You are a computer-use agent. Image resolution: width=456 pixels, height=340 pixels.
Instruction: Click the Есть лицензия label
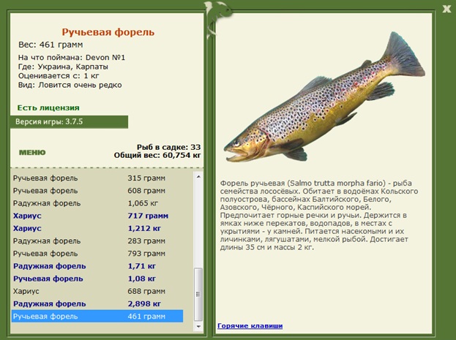(48, 107)
